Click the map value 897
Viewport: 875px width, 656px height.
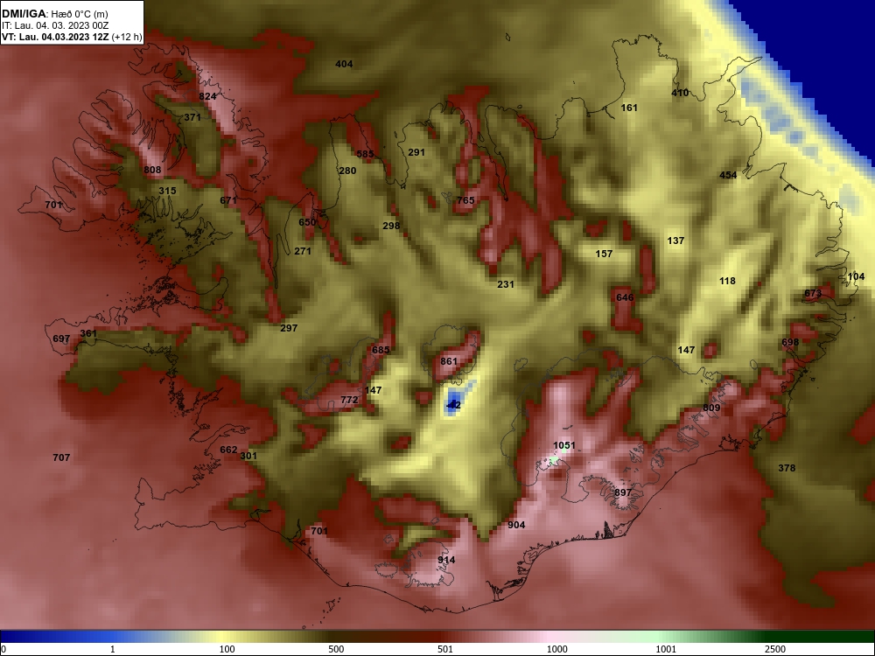click(x=623, y=492)
